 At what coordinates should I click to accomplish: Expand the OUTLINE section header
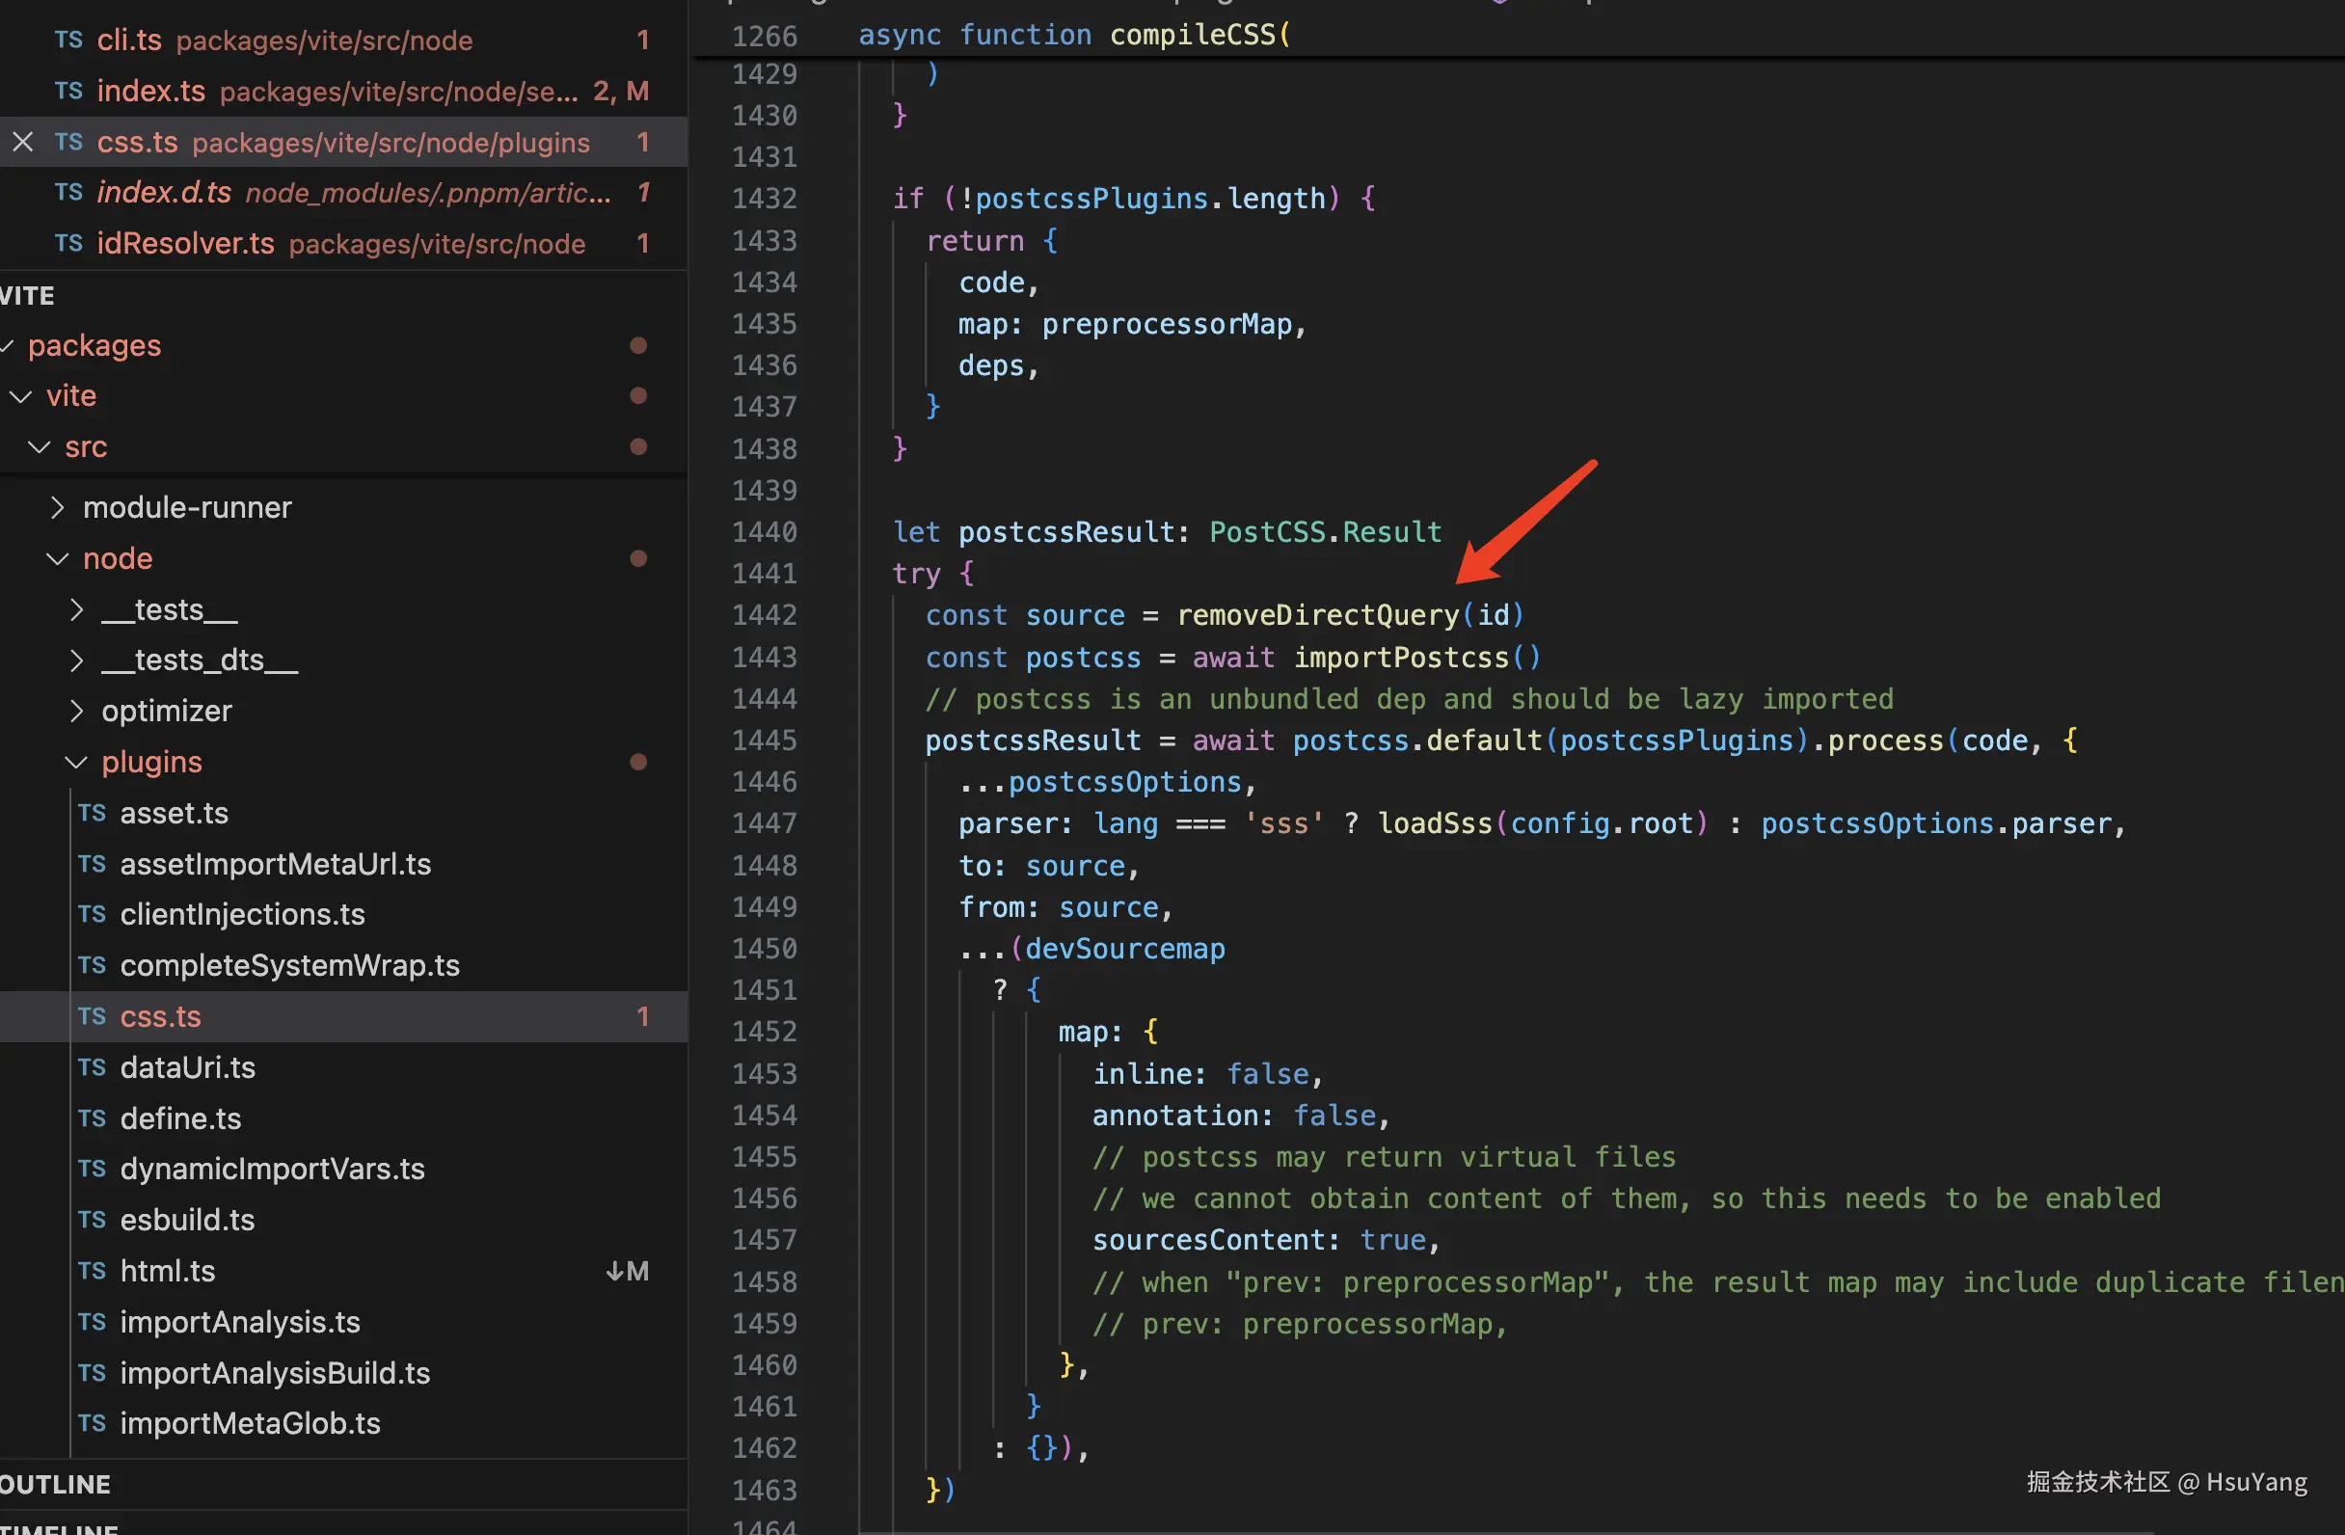(x=55, y=1484)
